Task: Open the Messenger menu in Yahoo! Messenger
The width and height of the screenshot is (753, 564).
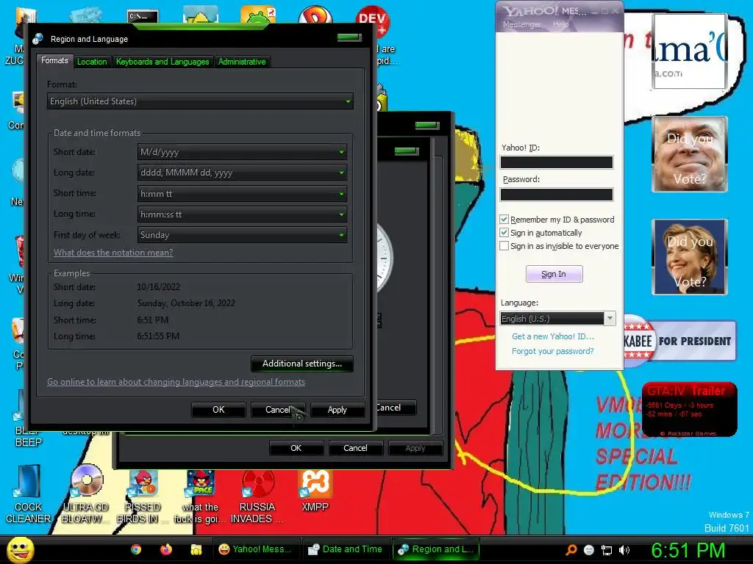Action: [x=521, y=24]
